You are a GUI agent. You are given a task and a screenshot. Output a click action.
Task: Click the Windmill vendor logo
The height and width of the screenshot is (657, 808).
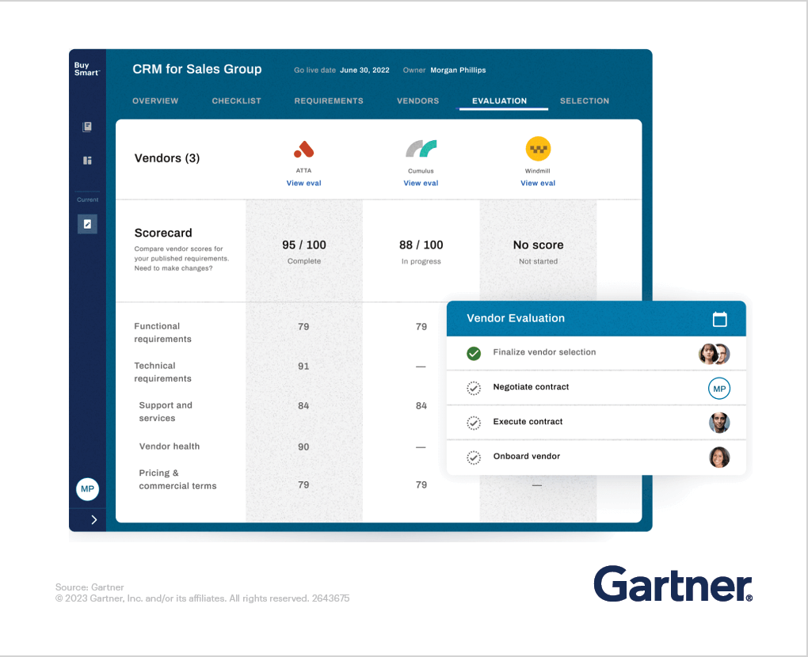(x=538, y=149)
